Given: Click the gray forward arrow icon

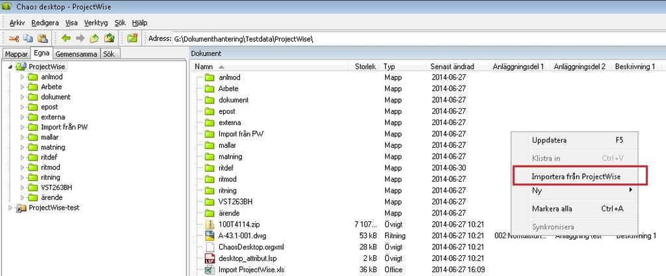Looking at the screenshot, I should point(80,38).
